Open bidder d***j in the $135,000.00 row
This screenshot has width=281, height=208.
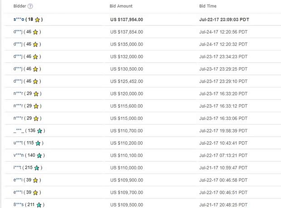18,45
